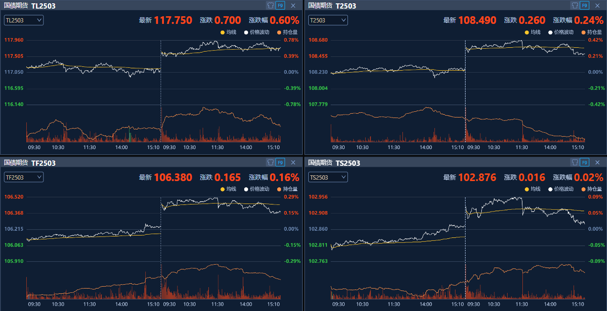
Task: Click the shirt skin icon in TS2503 panel
Action: coord(575,162)
